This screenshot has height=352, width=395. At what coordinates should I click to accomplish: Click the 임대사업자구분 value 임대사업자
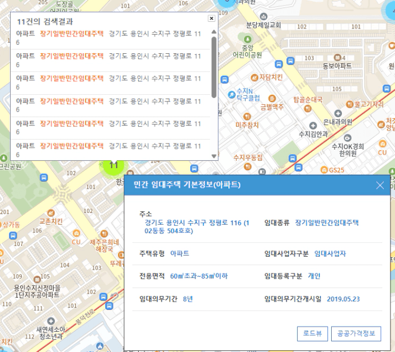[x=330, y=253]
